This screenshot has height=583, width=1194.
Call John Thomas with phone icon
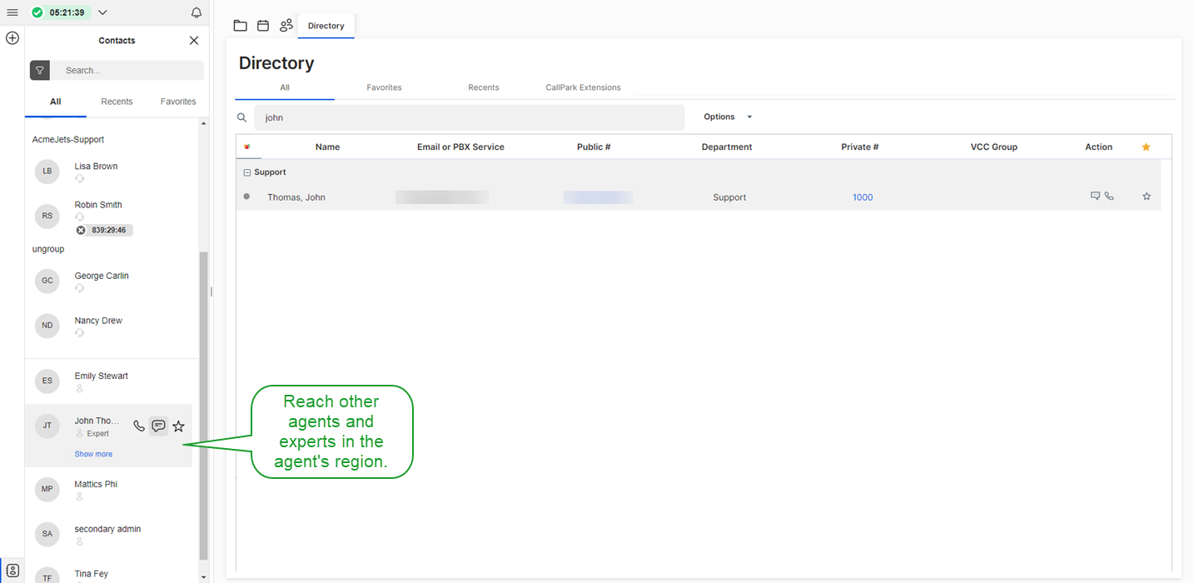139,426
